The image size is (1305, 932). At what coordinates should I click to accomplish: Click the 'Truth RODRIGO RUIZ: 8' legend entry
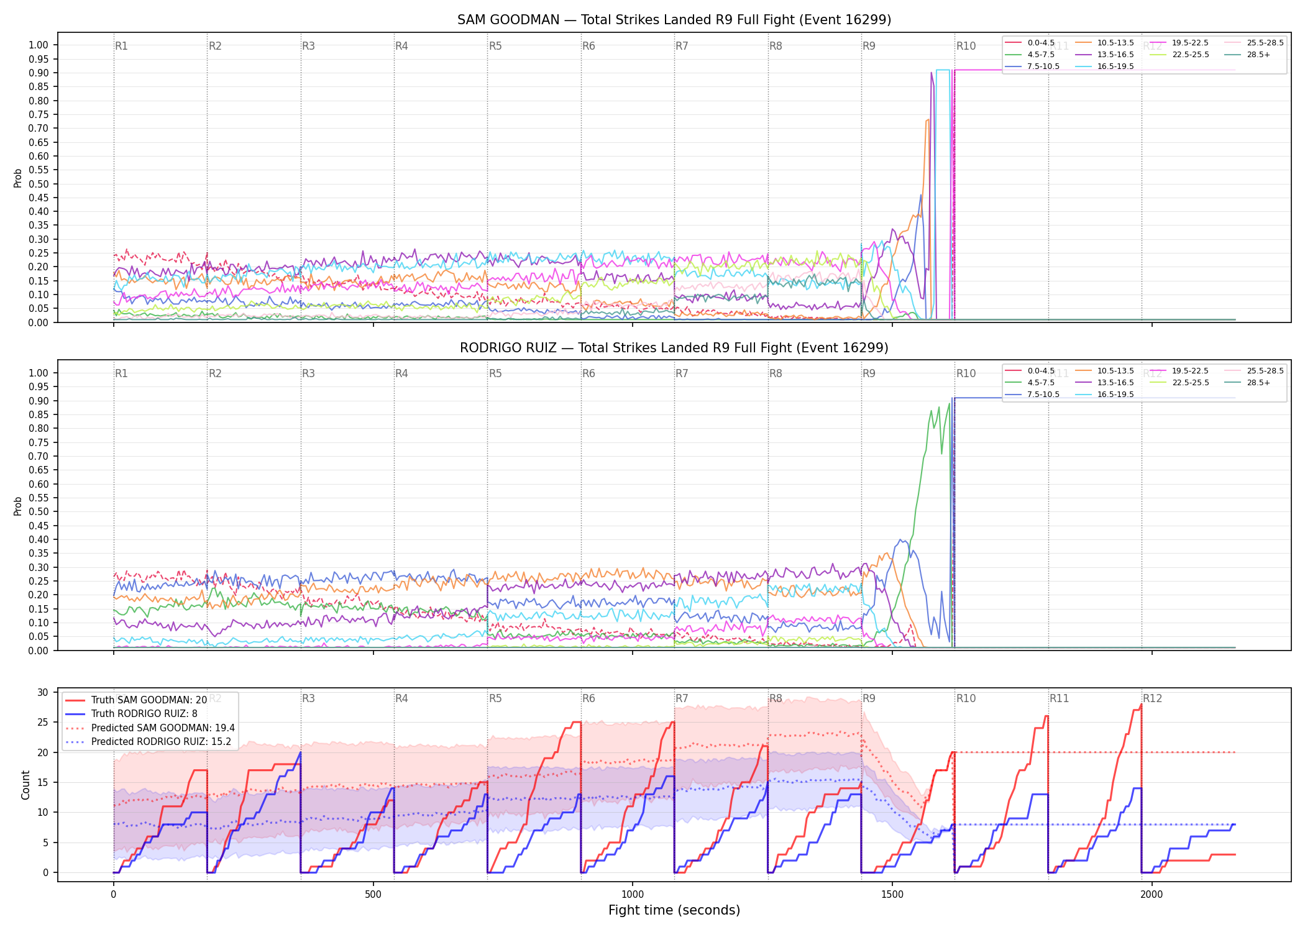(x=132, y=714)
